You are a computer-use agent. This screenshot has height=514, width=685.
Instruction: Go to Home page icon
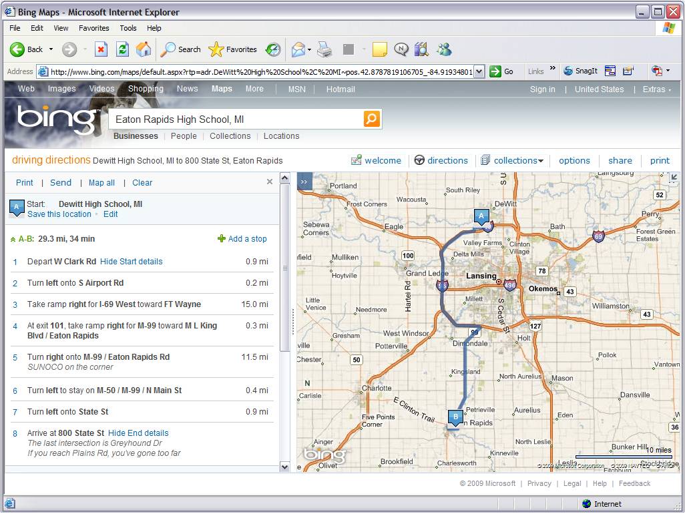click(144, 49)
